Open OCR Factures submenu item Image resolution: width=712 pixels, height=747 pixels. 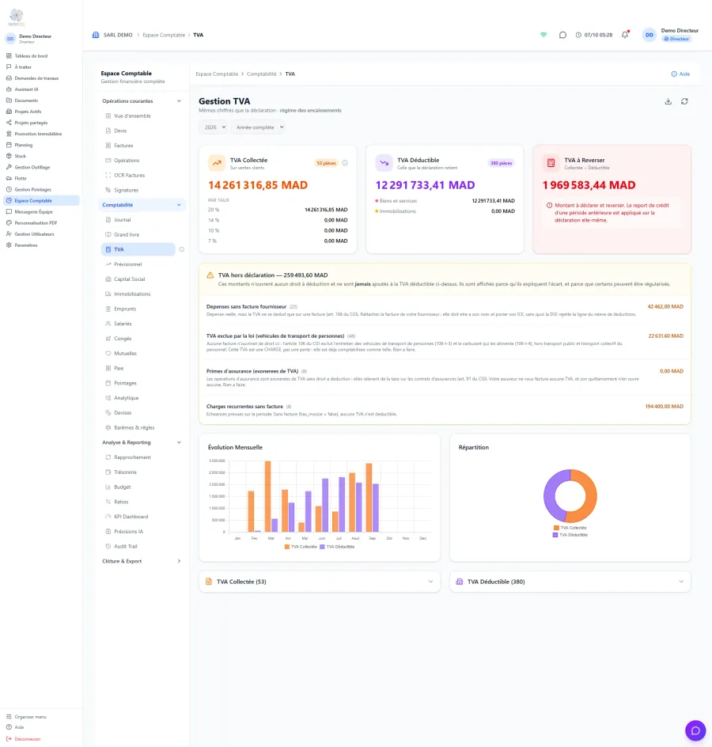(x=129, y=176)
